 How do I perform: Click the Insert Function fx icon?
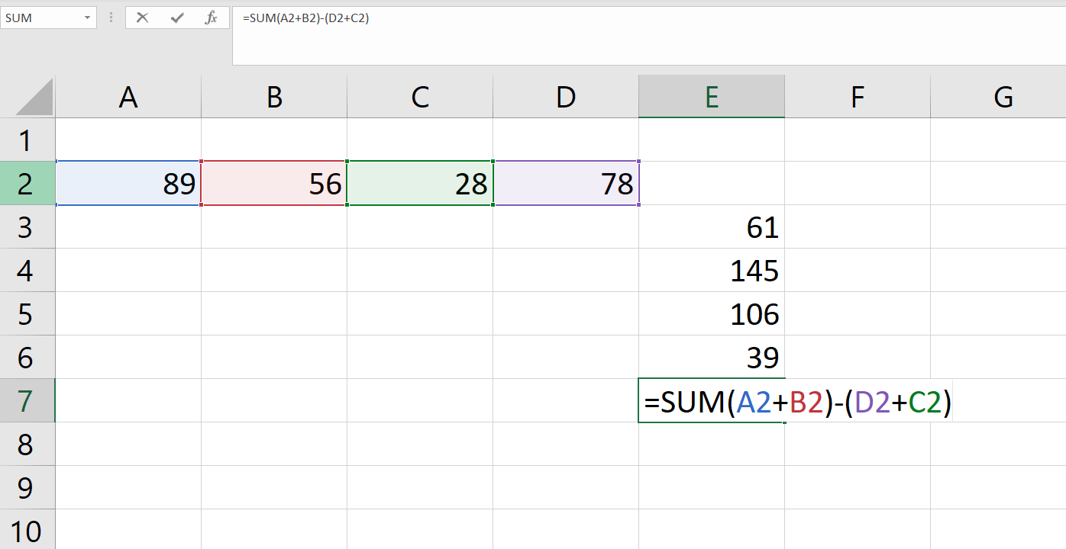212,17
